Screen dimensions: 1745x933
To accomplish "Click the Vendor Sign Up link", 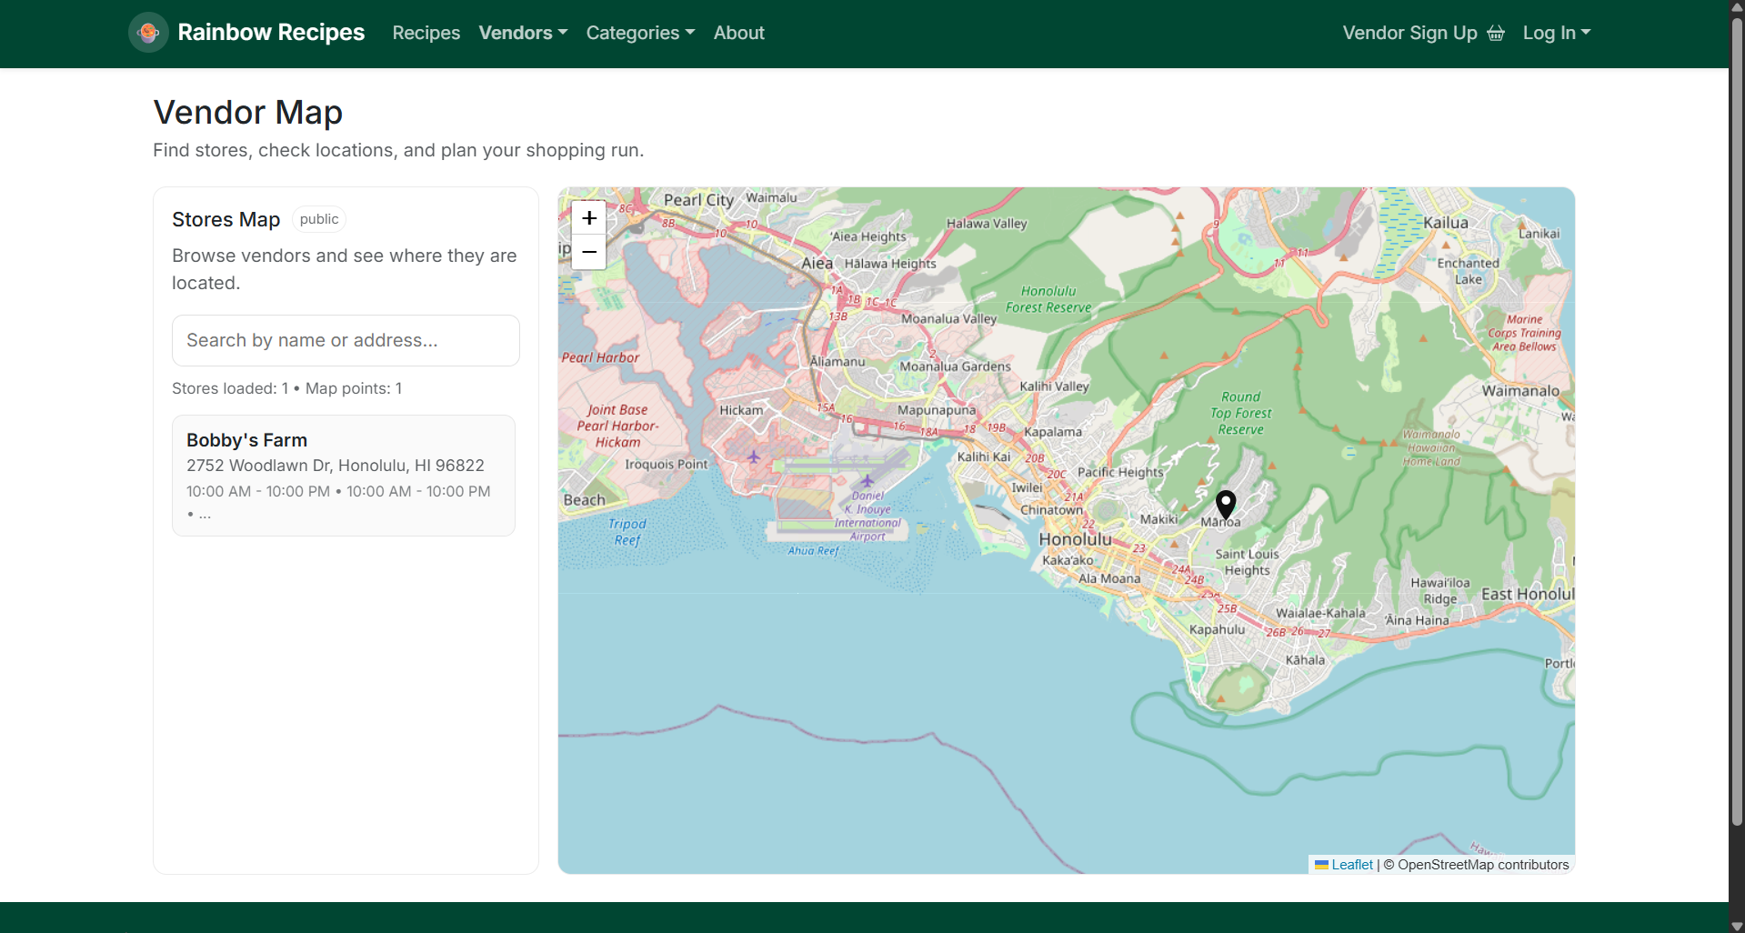I will point(1409,33).
